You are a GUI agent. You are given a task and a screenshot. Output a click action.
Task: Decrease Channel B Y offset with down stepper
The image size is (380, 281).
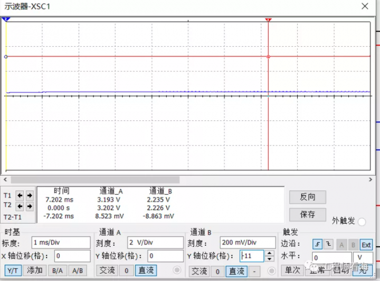pyautogui.click(x=270, y=259)
